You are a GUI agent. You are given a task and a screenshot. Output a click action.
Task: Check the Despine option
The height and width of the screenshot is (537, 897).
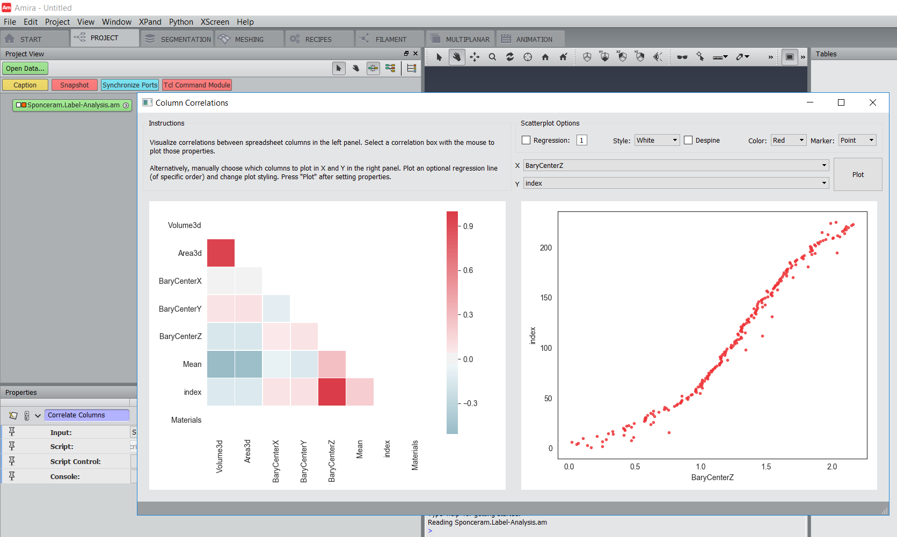click(688, 140)
